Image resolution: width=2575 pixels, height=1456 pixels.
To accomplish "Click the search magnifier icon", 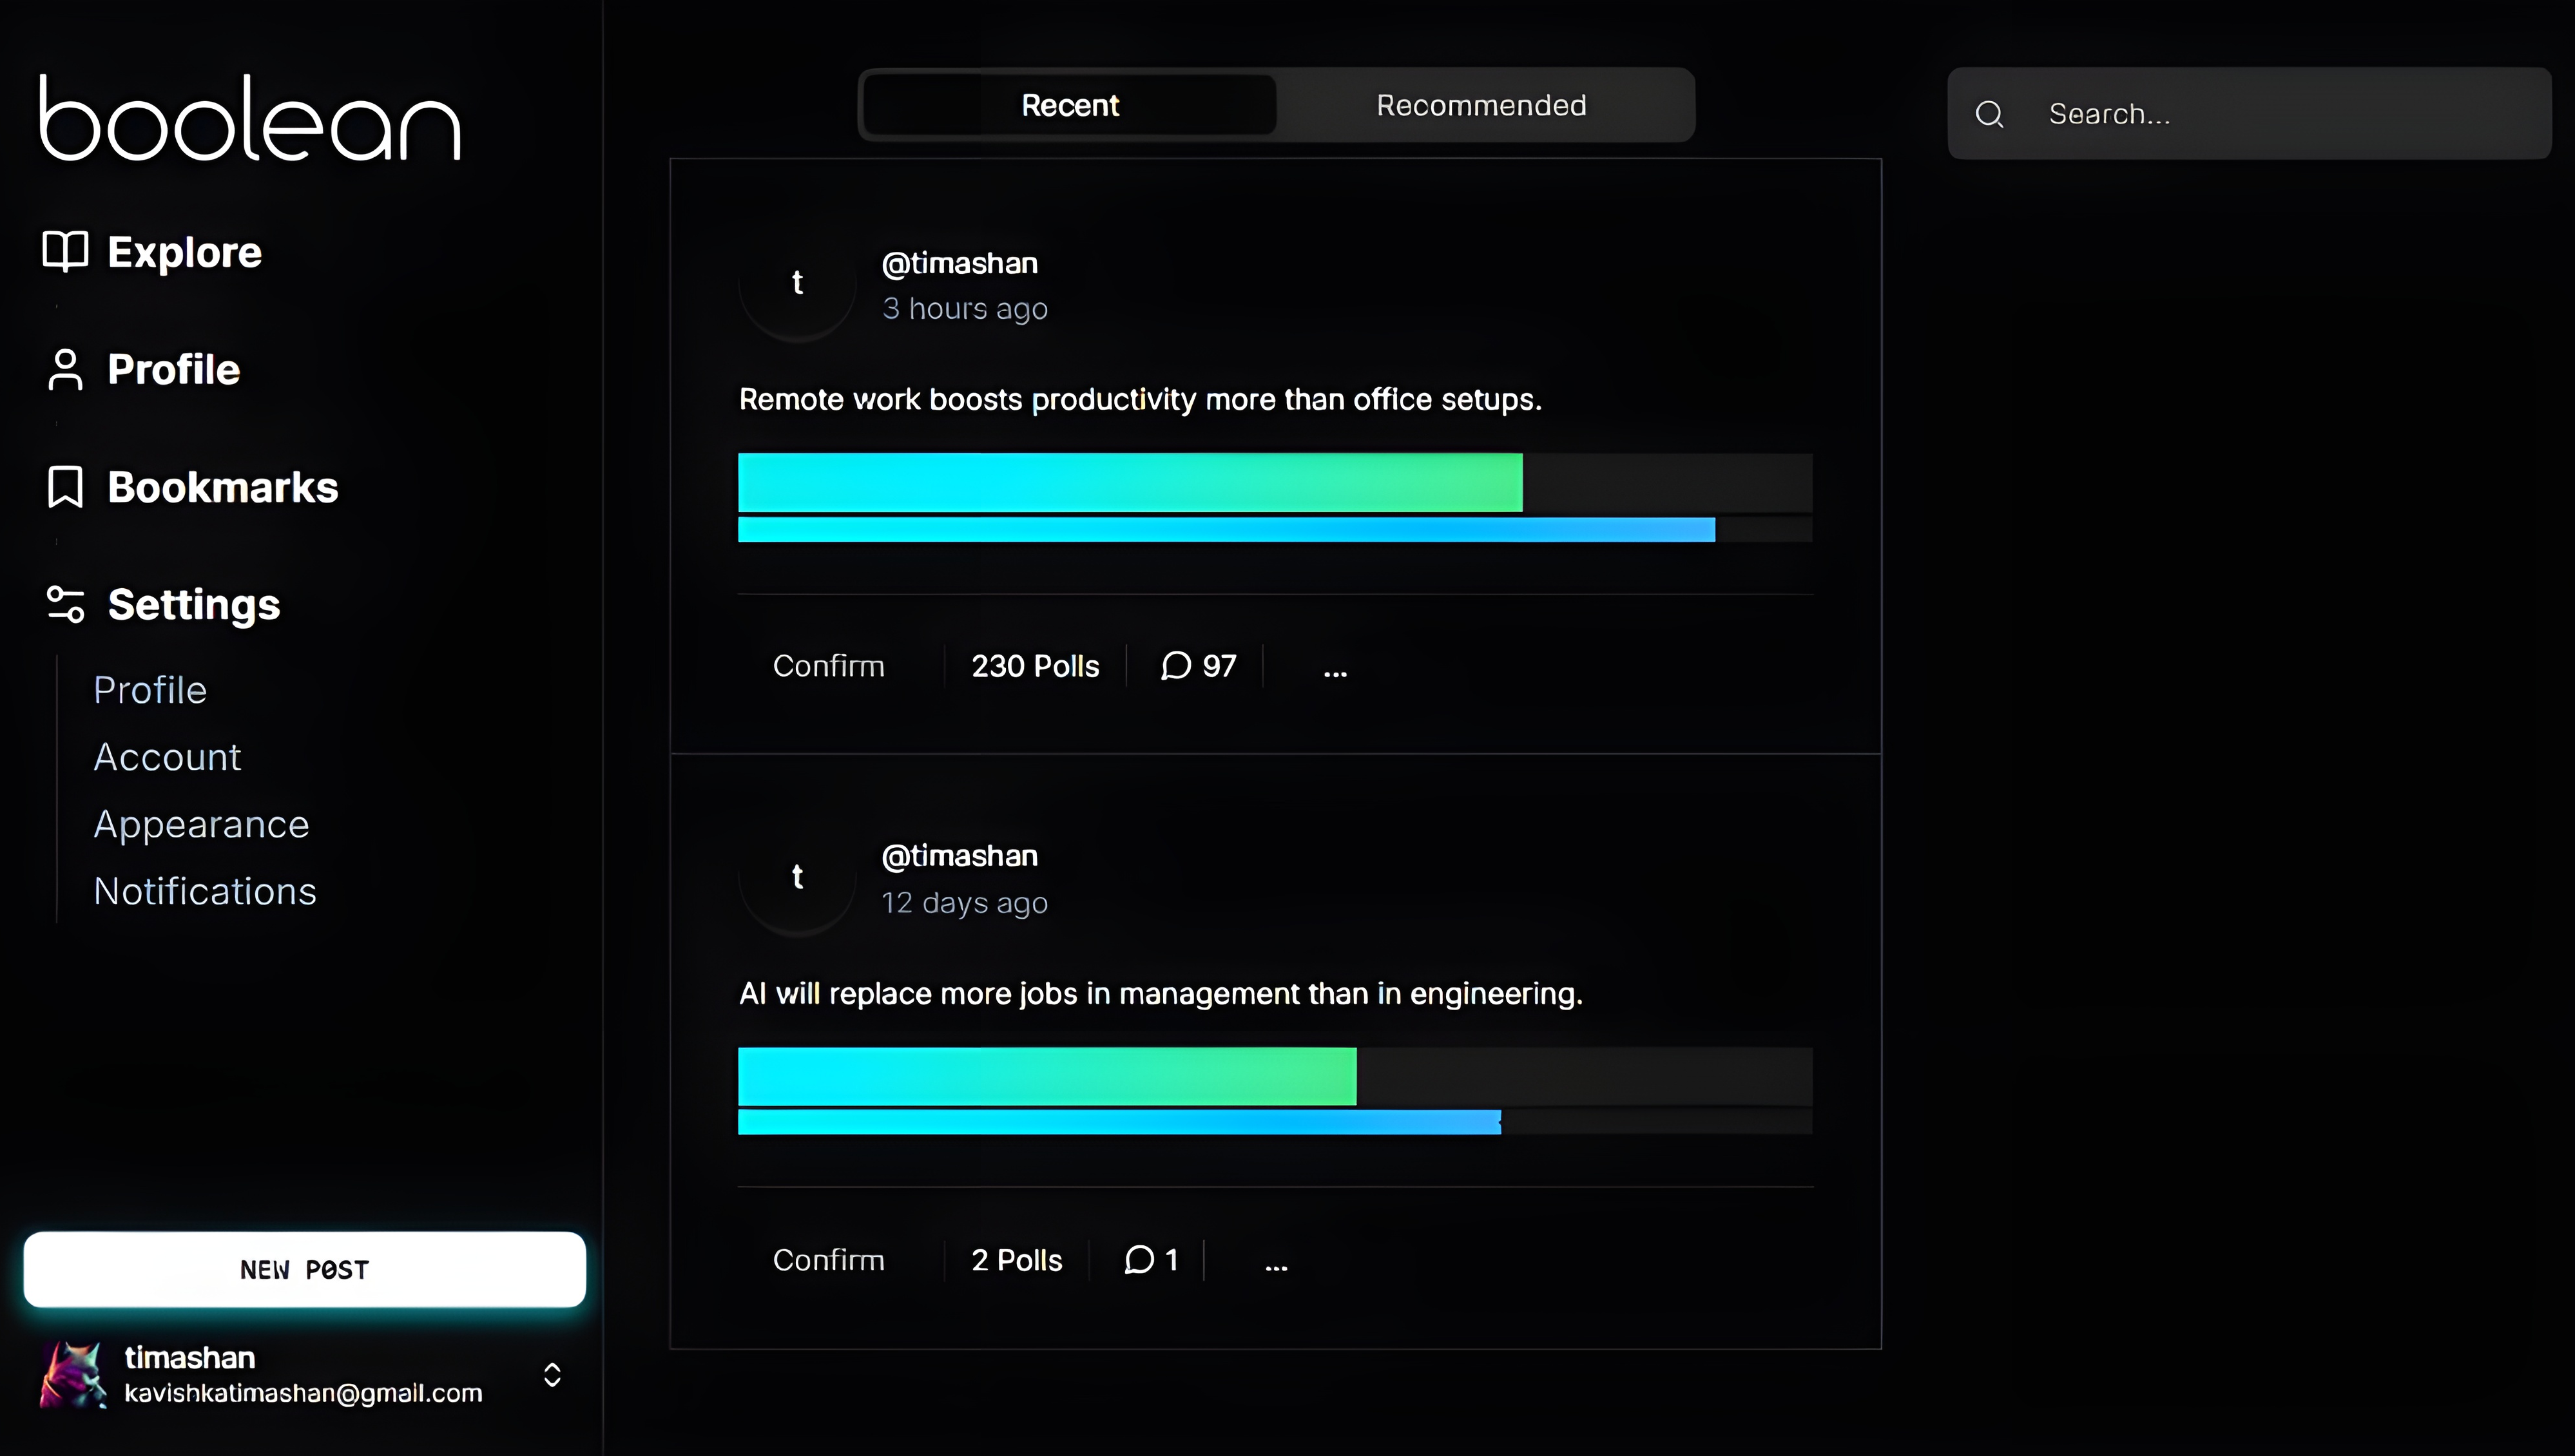I will (1989, 114).
